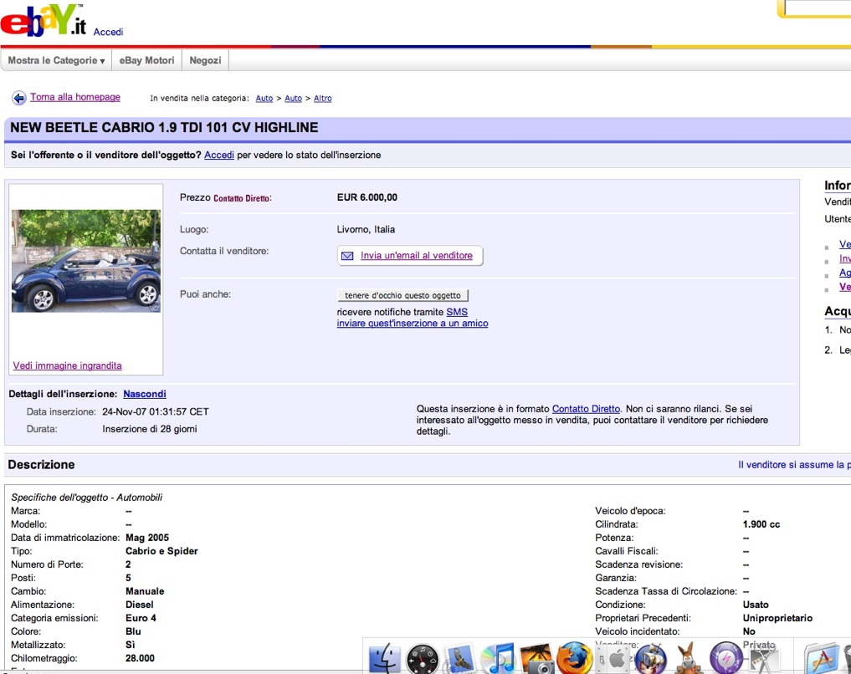Viewport: 851px width, 674px height.
Task: Click Accedi in the offerente o venditore line
Action: [218, 155]
